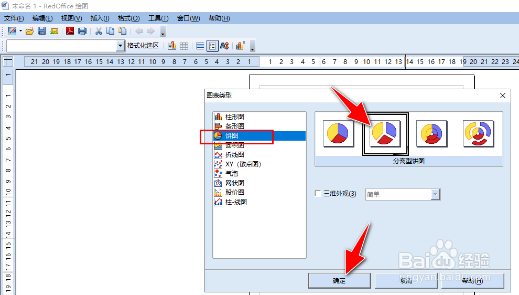Expand the formatting toolbar overflow arrow
519x295 pixels.
[252, 46]
